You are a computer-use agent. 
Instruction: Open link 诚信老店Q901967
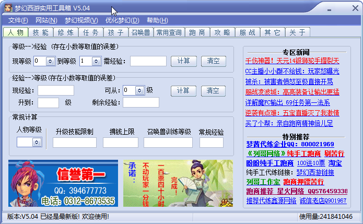tap(323, 201)
